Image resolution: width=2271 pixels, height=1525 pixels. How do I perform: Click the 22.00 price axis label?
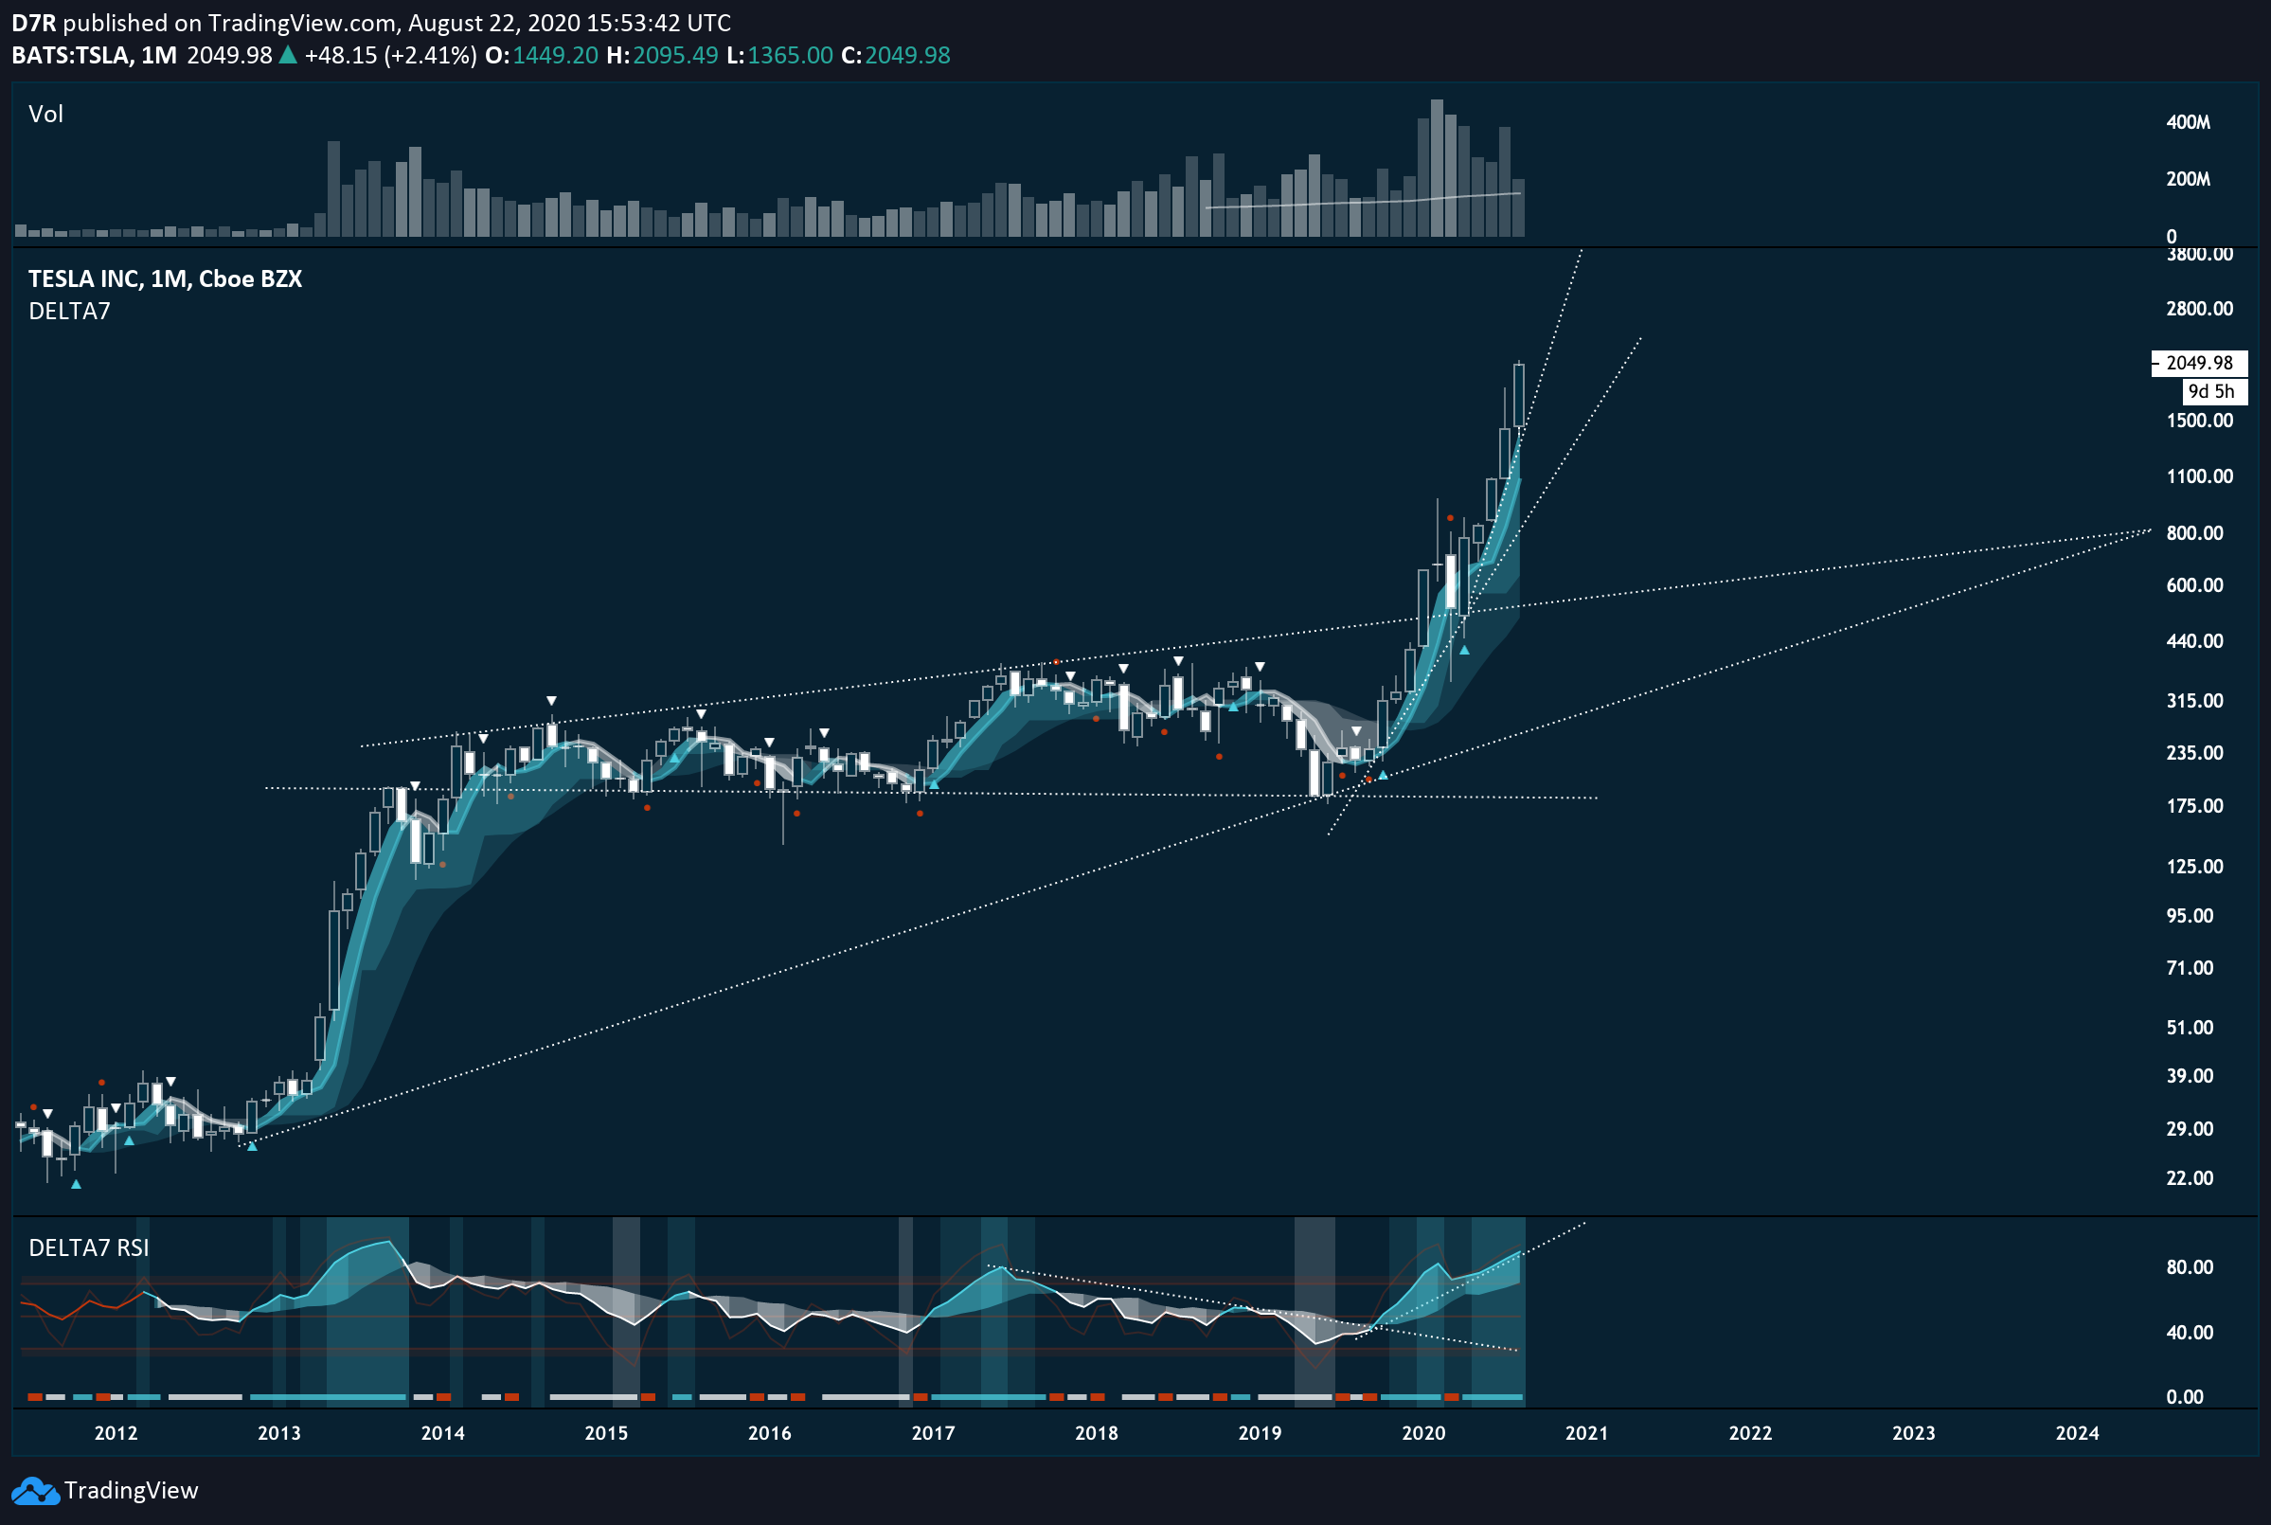click(x=2190, y=1178)
